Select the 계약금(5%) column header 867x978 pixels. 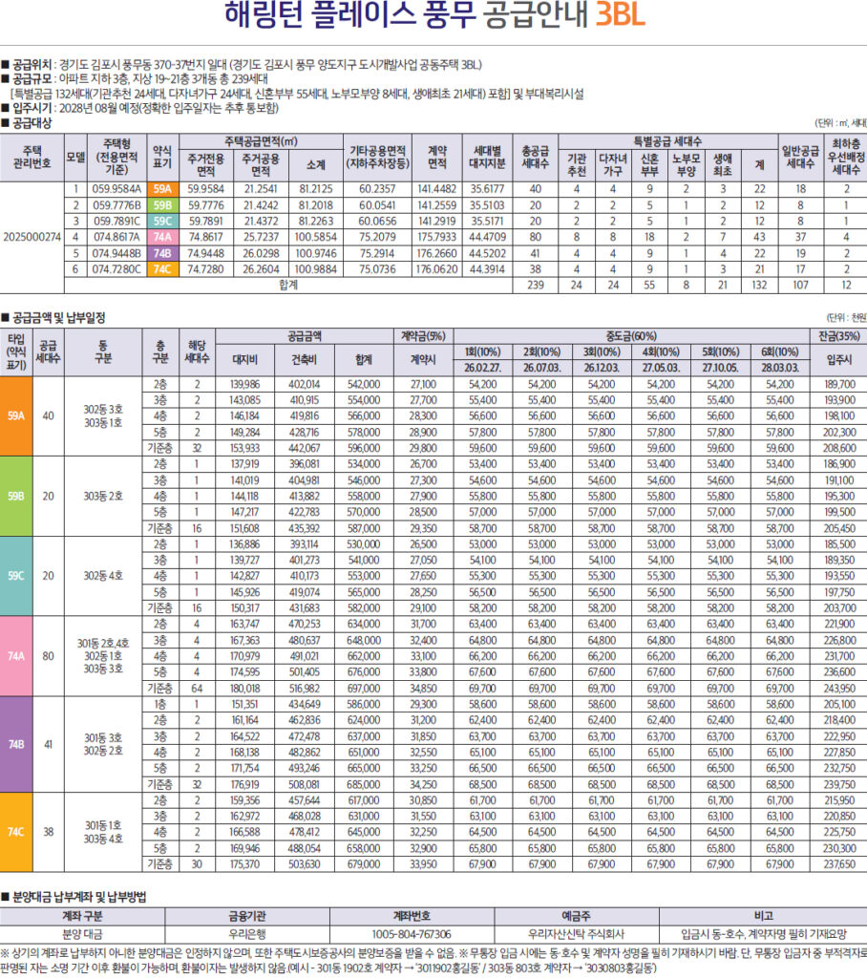click(x=422, y=335)
